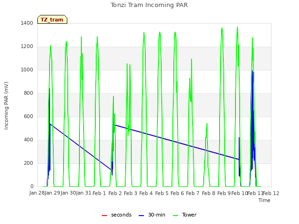Click the chart title Tonzi Tram Incoming PAR

click(149, 5)
